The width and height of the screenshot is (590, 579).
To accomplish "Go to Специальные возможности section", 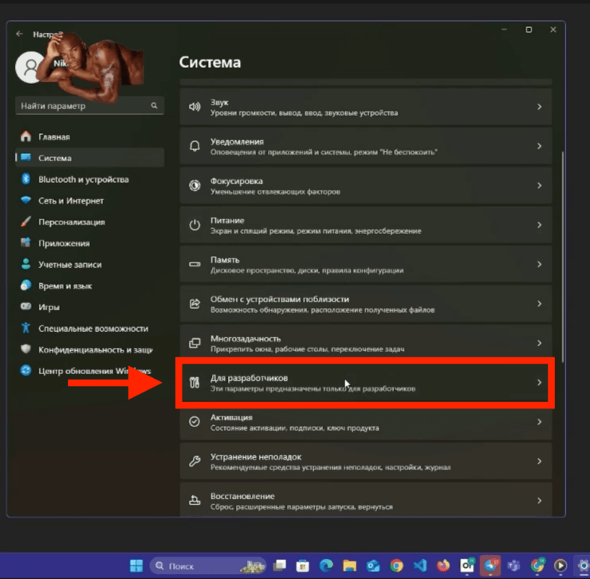I will tap(93, 328).
